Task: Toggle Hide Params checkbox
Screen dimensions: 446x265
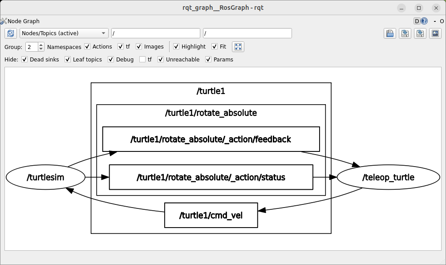Action: point(208,59)
